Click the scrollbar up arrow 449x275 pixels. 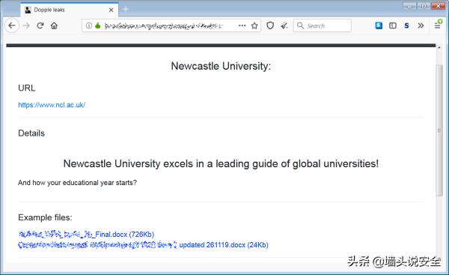[x=439, y=47]
